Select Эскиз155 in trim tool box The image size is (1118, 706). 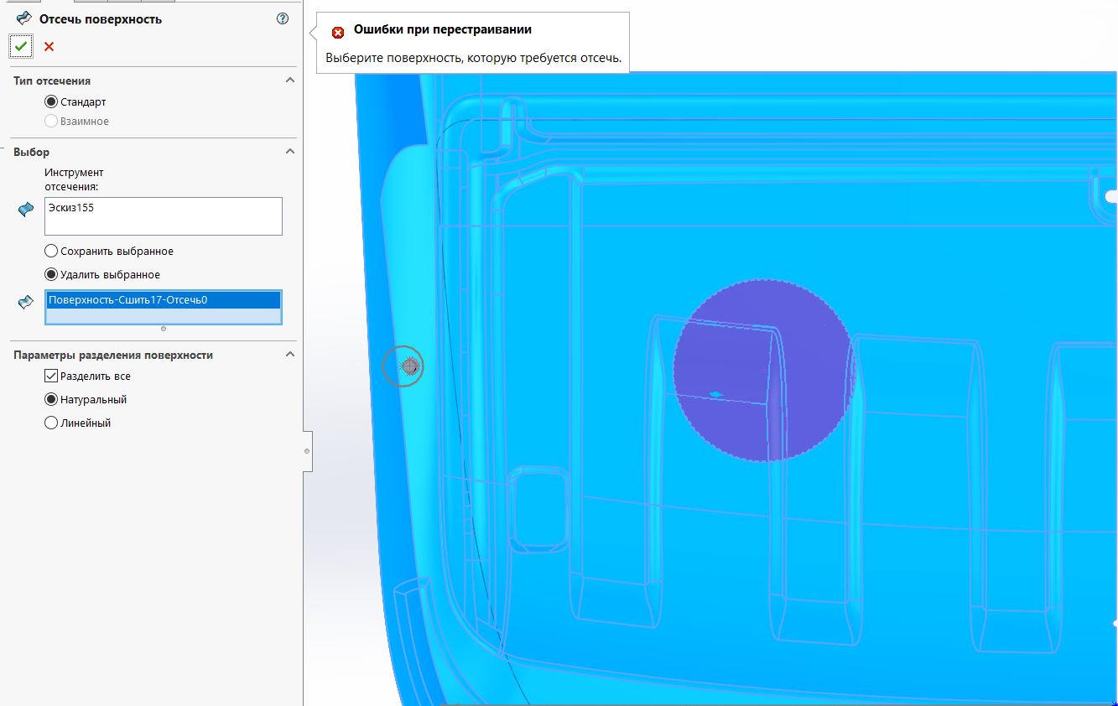[71, 208]
